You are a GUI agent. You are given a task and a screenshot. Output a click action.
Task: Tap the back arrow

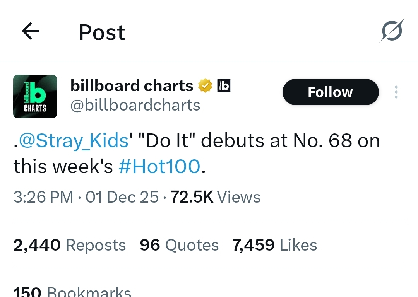tap(31, 31)
